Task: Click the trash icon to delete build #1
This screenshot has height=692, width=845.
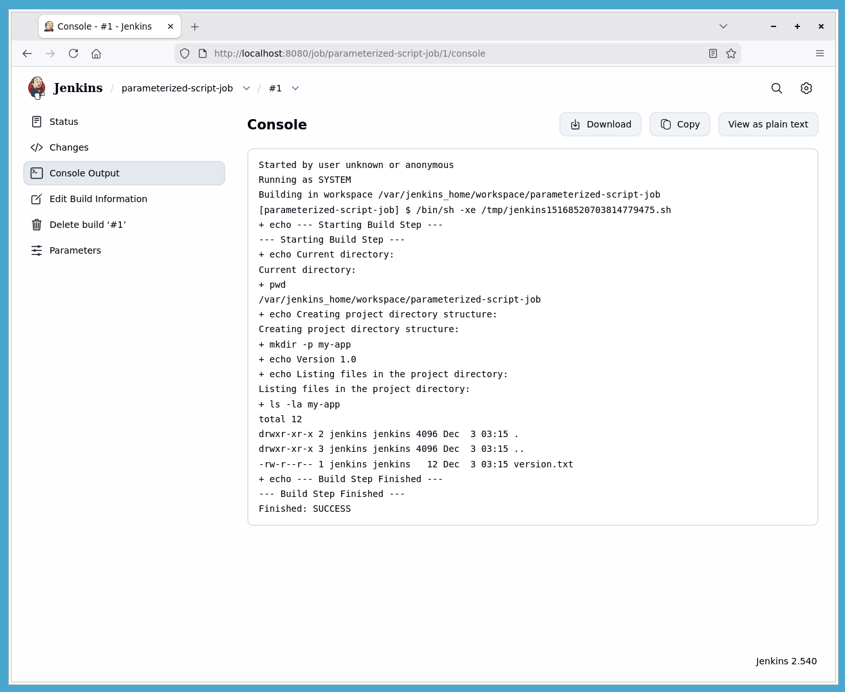Action: [37, 224]
